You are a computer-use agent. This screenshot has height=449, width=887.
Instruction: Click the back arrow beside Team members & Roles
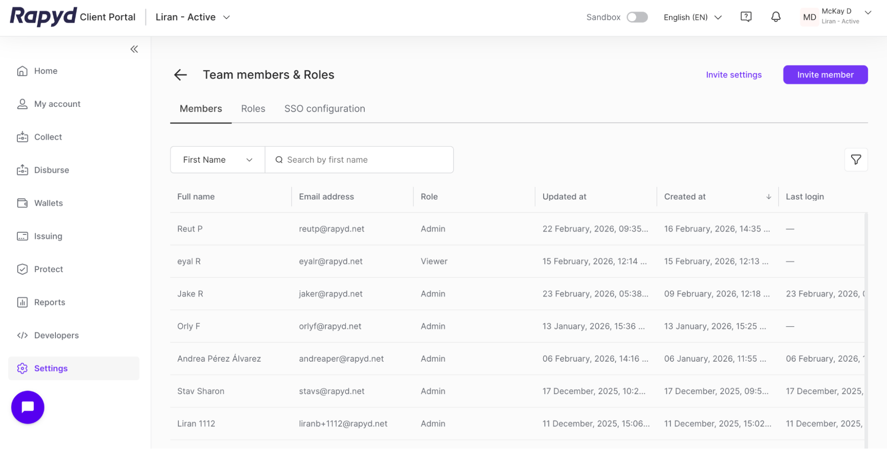(x=180, y=75)
